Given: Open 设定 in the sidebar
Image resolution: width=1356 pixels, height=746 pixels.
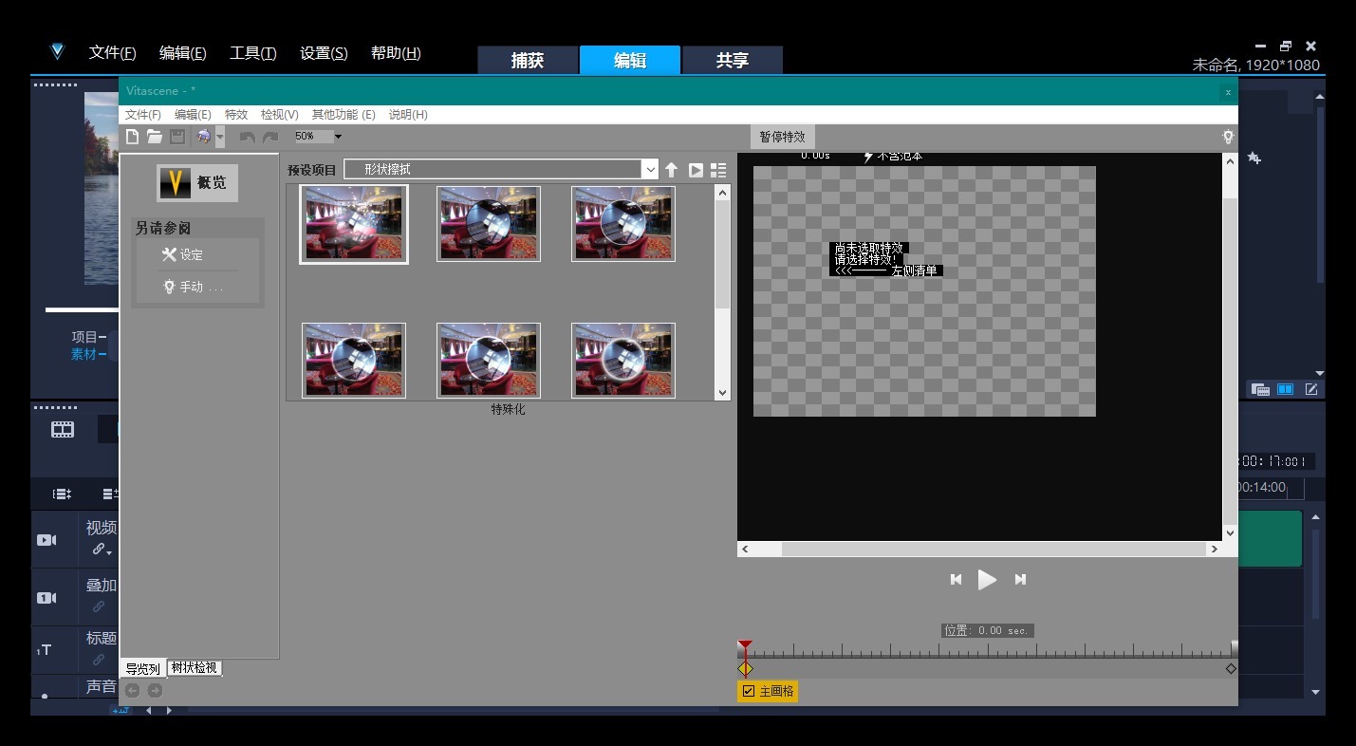Looking at the screenshot, I should 191,254.
